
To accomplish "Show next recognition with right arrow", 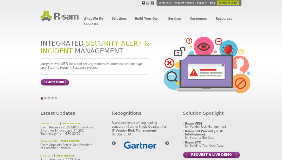I will pos(167,143).
